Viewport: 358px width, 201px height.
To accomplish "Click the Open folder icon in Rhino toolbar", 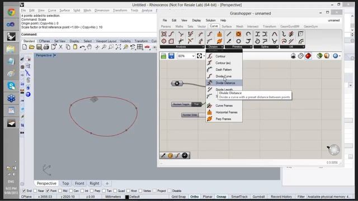I will pyautogui.click(x=32, y=47).
